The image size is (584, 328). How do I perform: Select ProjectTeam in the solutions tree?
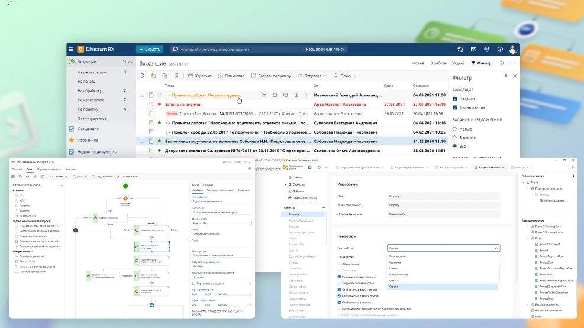(547, 298)
